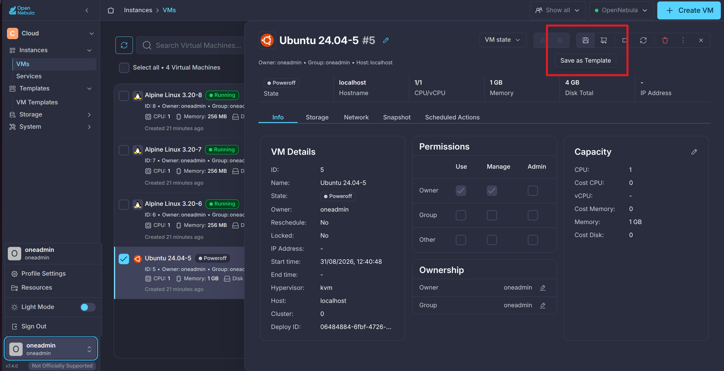Click the Deploy ID value 06484884-6fbf-4726
The height and width of the screenshot is (371, 724).
pos(356,327)
